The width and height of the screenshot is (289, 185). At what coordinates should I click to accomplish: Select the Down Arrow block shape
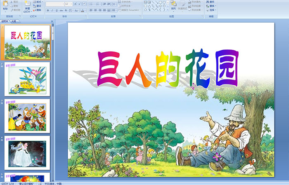164,6
